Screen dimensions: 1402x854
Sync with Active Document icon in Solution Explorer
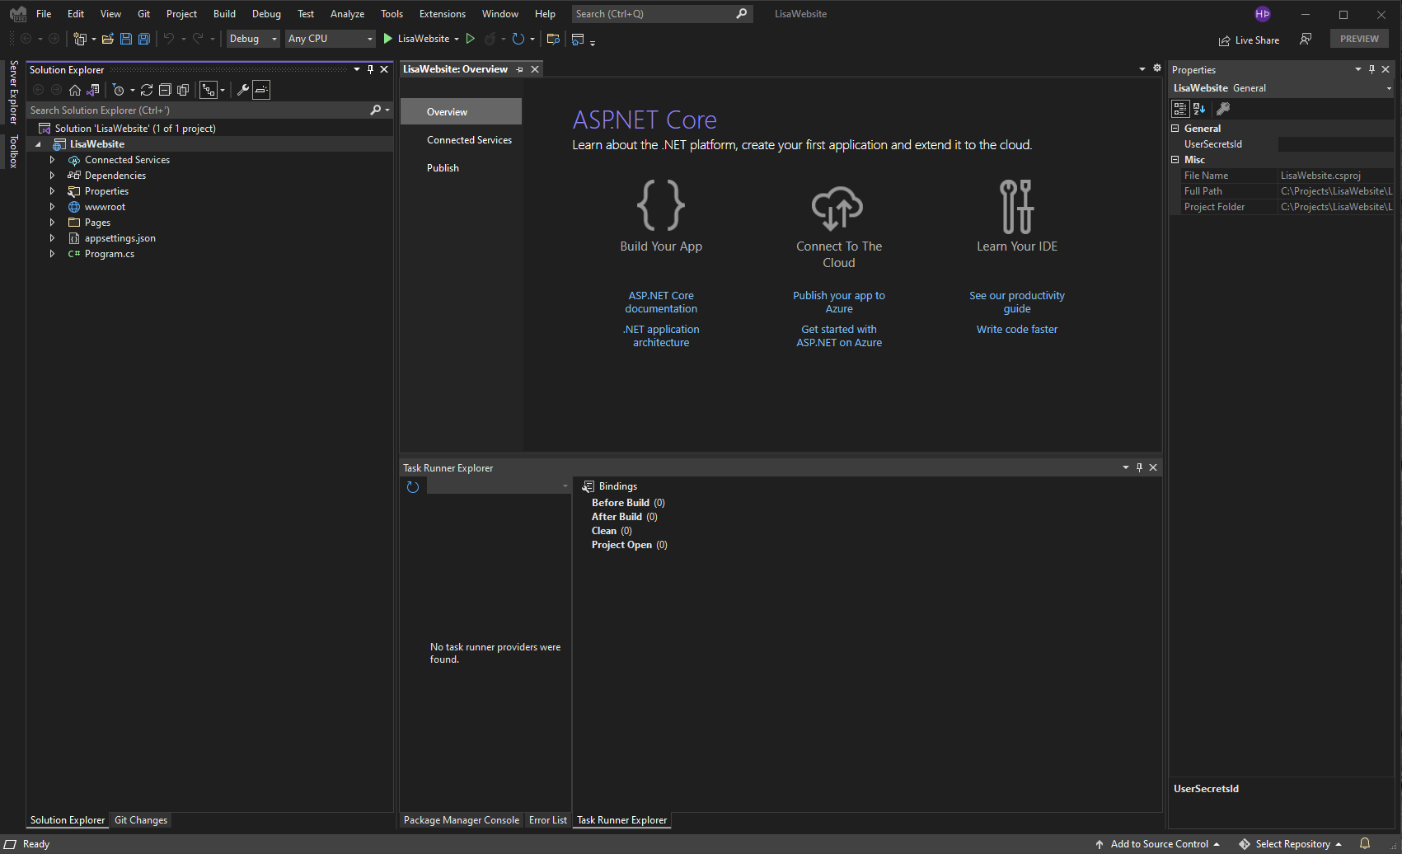pyautogui.click(x=147, y=90)
